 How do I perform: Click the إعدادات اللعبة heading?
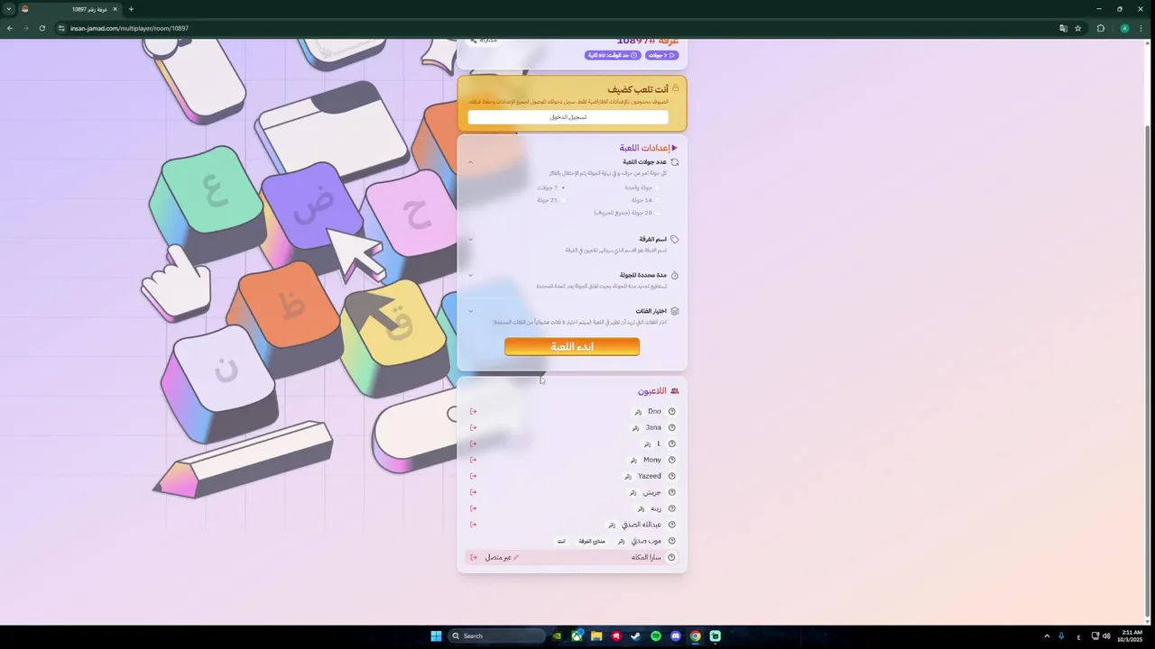point(643,148)
